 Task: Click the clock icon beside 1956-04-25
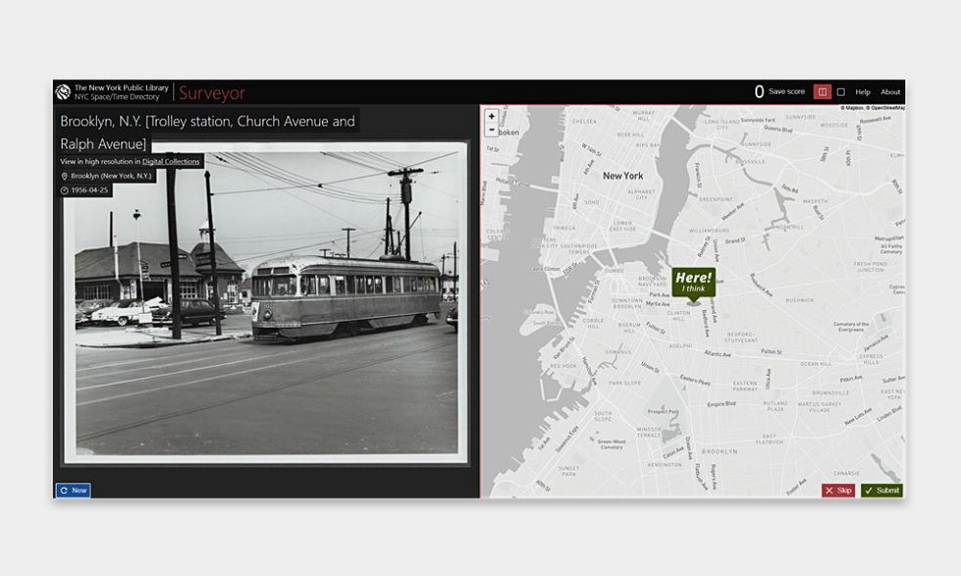coord(65,190)
